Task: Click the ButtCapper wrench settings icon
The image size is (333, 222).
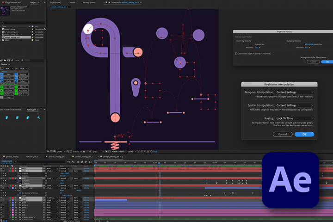Action: pos(38,117)
